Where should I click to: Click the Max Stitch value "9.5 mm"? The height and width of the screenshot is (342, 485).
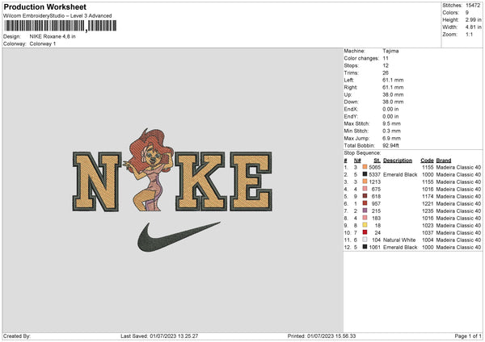(x=391, y=123)
